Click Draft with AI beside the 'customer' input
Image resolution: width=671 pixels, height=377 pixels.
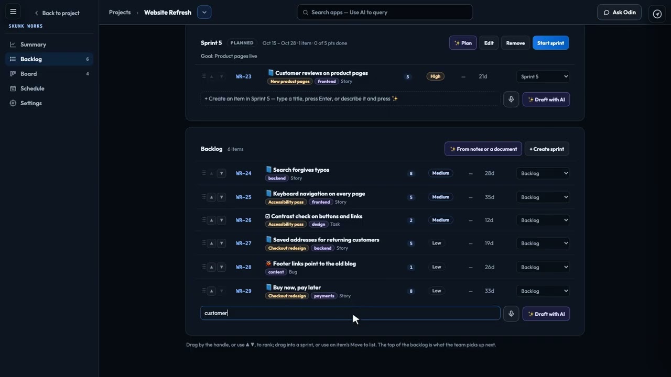tap(546, 314)
